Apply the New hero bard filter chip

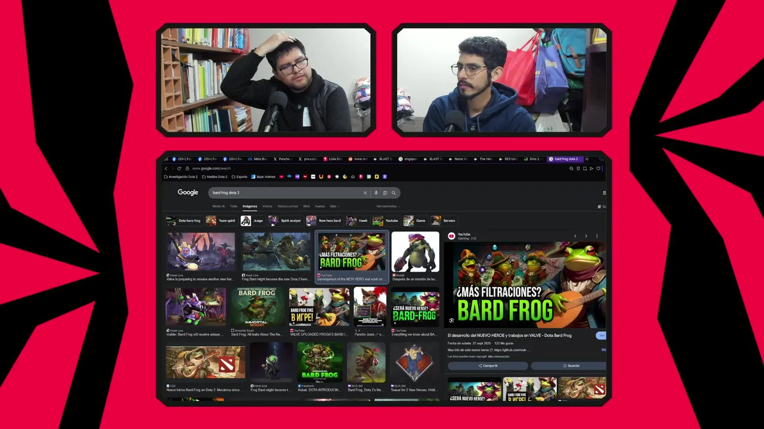(x=324, y=220)
